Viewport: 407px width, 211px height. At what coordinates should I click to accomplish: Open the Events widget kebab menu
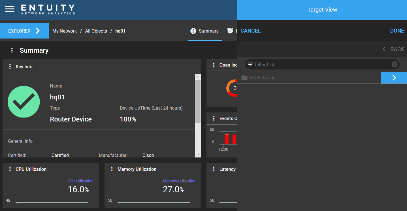point(214,118)
